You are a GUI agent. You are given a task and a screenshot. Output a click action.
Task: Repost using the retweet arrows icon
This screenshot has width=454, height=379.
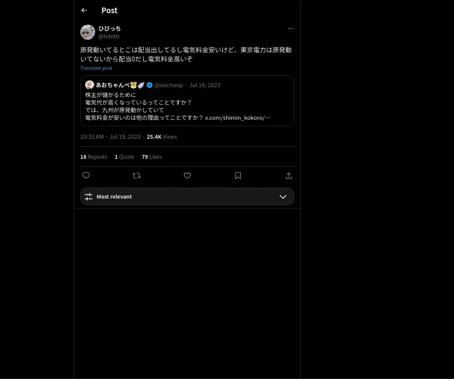137,175
